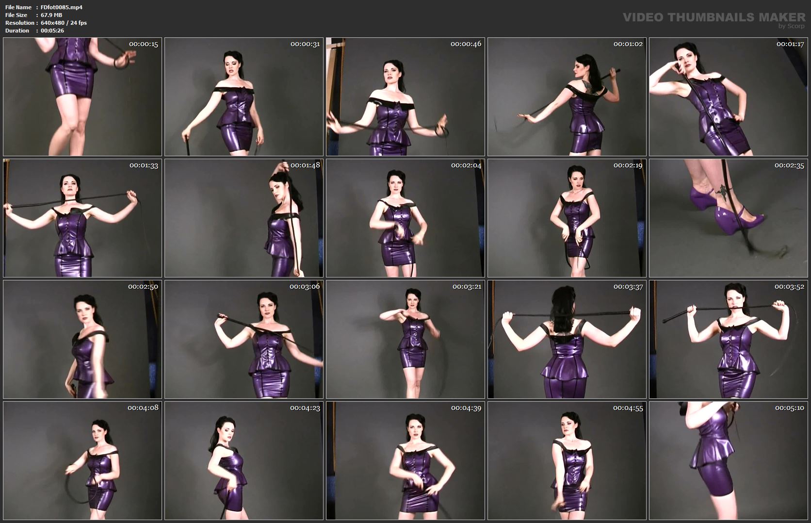Click the thumbnail at 00:00:15
The width and height of the screenshot is (811, 523).
(82, 97)
